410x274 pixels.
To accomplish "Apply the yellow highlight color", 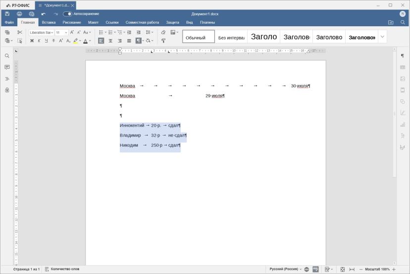I will pos(76,41).
